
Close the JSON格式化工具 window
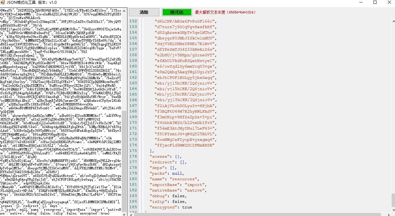tap(389, 3)
